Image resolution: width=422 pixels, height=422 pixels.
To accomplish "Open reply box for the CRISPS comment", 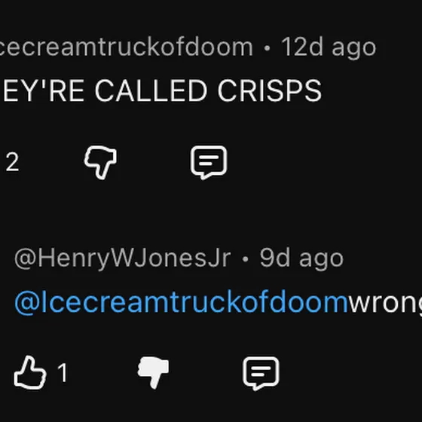I will pyautogui.click(x=209, y=162).
